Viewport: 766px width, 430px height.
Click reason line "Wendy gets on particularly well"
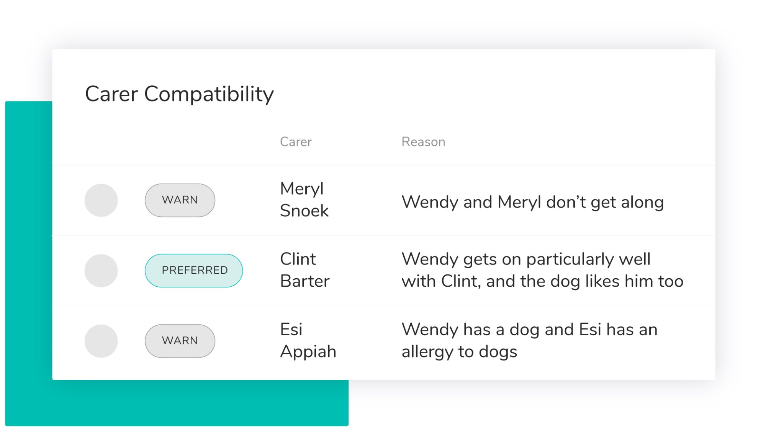(526, 259)
